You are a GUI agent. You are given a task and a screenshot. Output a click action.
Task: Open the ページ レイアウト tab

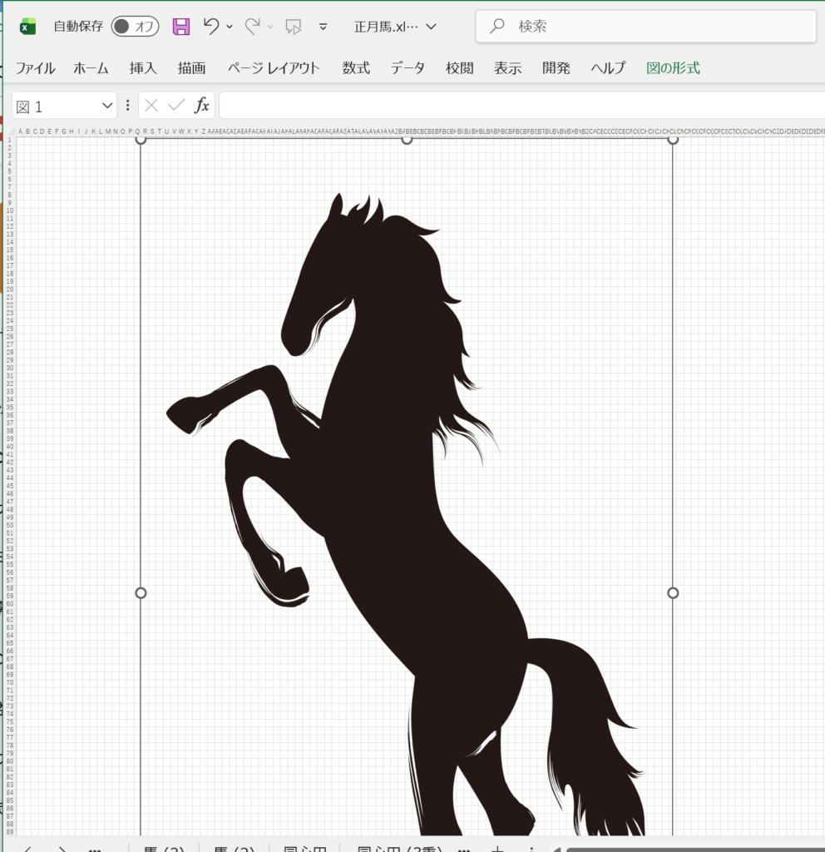click(274, 68)
